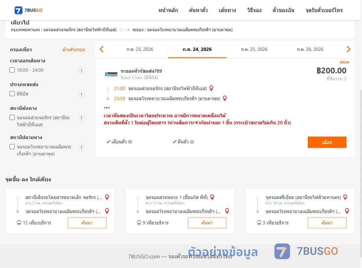The image size is (362, 268).
Task: Tick the จุดจอดสวนจตุจักร origin station checkbox
Action: pyautogui.click(x=12, y=118)
